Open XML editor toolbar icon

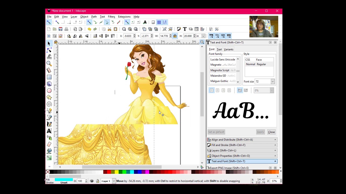coord(197,29)
